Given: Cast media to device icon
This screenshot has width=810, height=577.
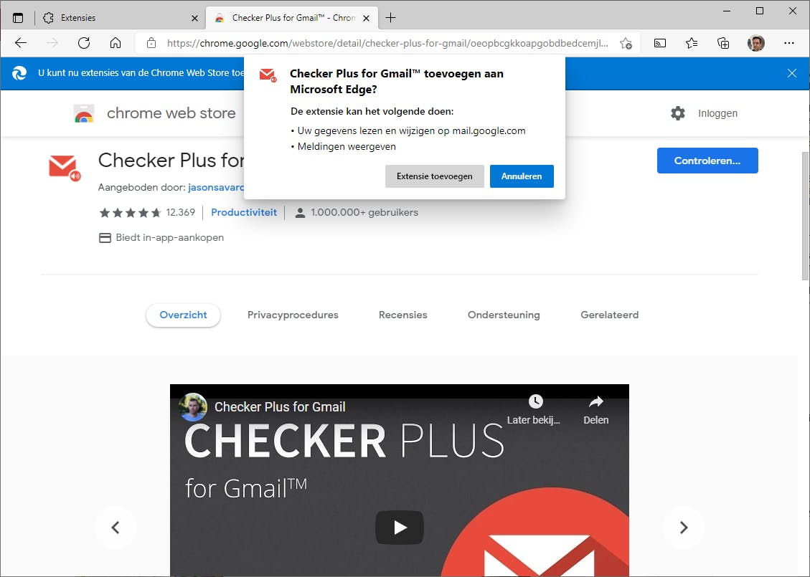Looking at the screenshot, I should [660, 43].
